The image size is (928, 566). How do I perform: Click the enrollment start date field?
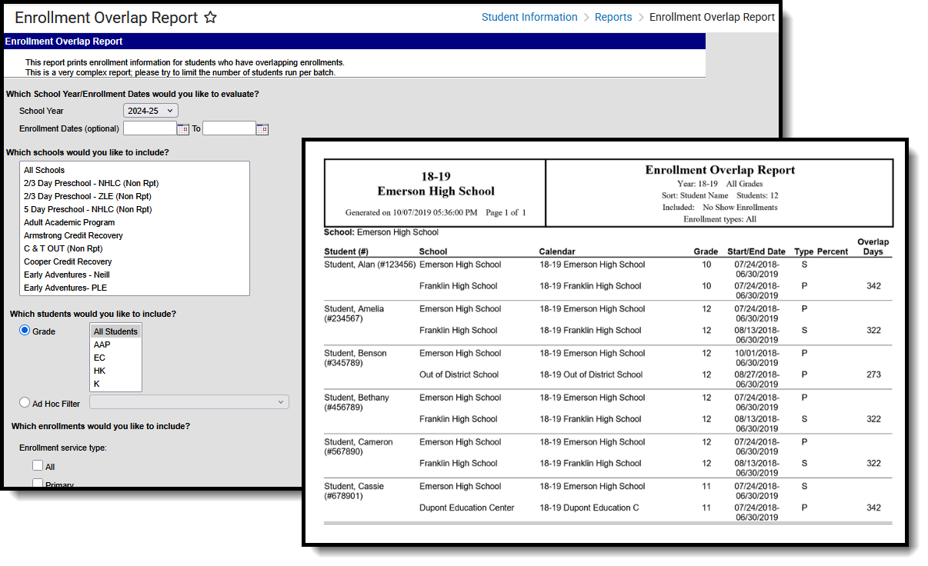click(150, 128)
